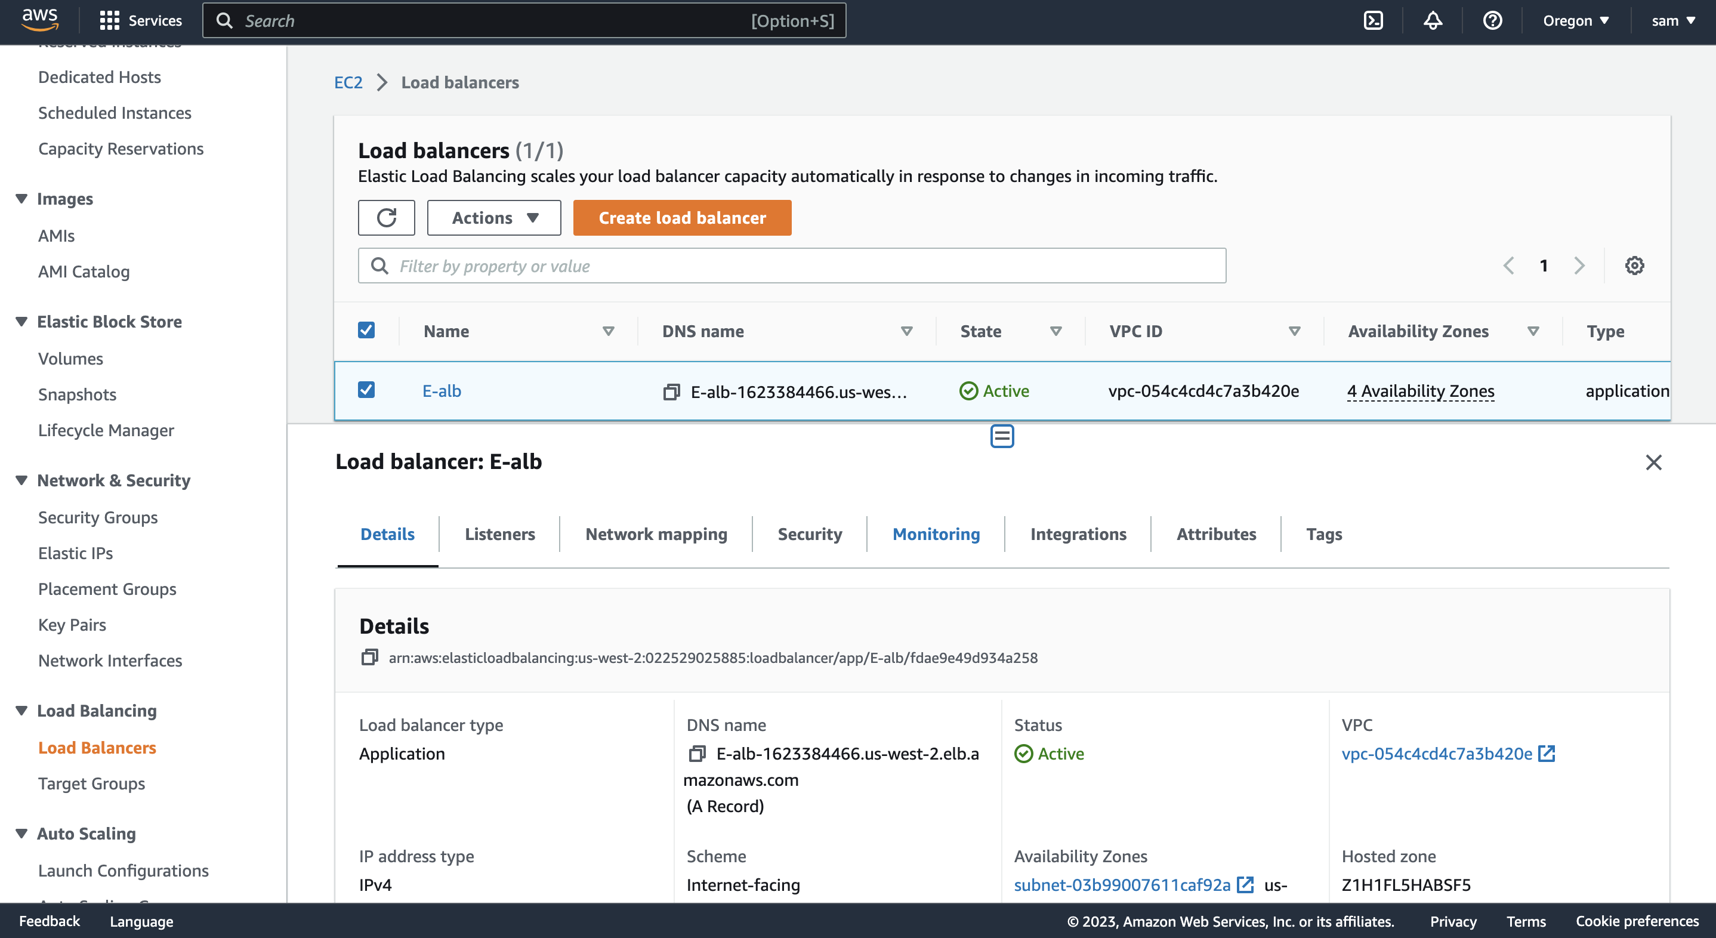The width and height of the screenshot is (1716, 938).
Task: Open the notifications bell
Action: tap(1433, 20)
